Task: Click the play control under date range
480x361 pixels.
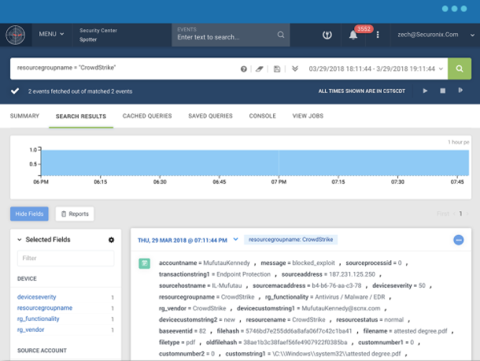Action: pyautogui.click(x=426, y=91)
